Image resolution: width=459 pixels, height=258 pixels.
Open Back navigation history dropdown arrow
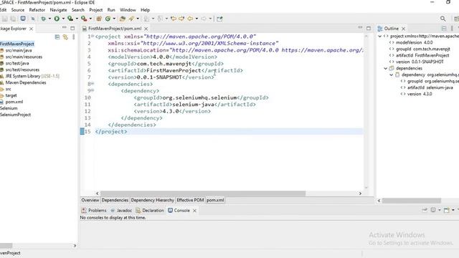[197, 19]
